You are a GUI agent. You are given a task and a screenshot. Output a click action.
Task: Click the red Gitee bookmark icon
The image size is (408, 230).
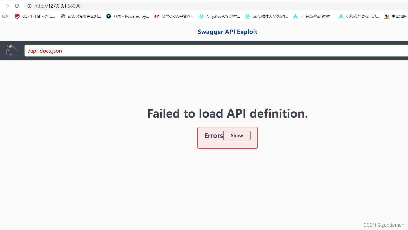click(x=17, y=16)
